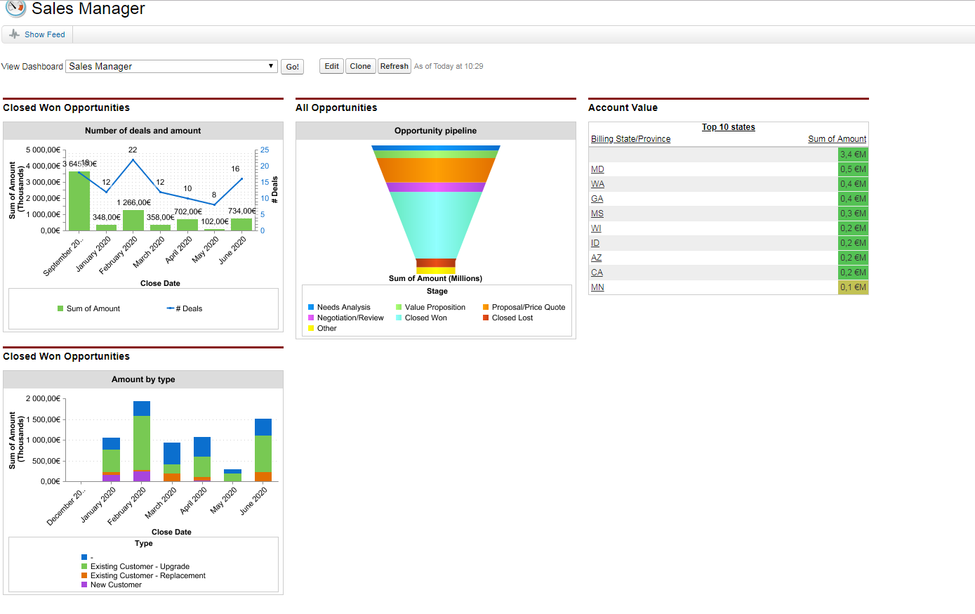
Task: Click the May 2020 stacked bar in Amount by type
Action: point(232,475)
